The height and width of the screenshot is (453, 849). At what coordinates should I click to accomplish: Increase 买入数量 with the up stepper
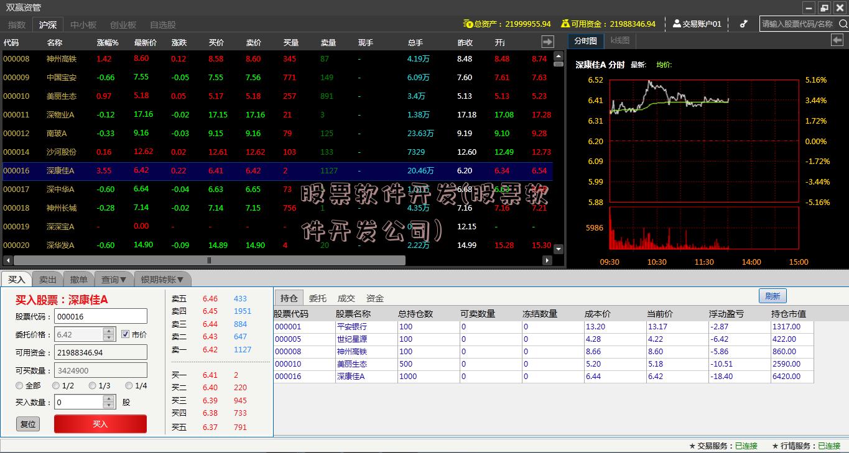pos(109,398)
